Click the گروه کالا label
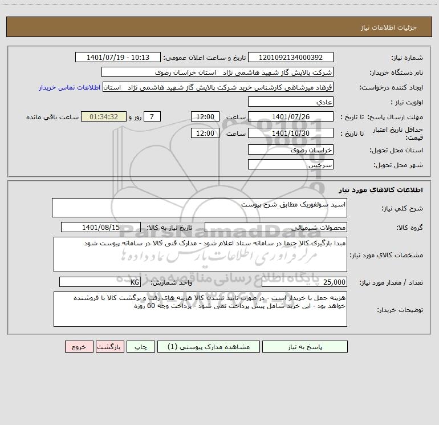The width and height of the screenshot is (439, 425). coord(409,228)
